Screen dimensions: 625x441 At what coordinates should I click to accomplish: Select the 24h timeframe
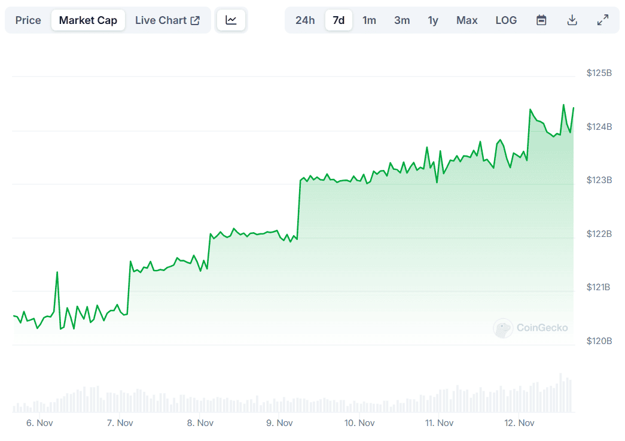(305, 20)
